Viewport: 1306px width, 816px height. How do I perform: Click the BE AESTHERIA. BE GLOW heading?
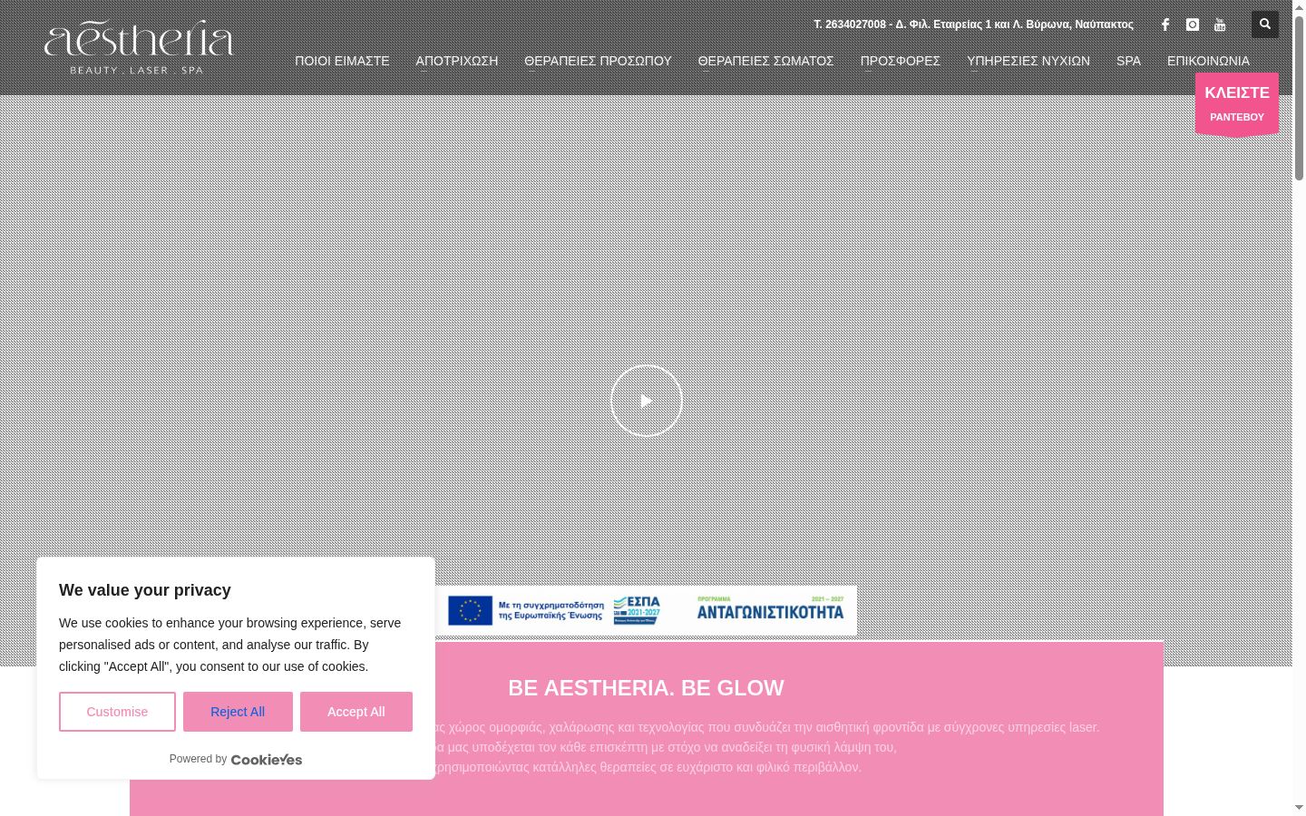click(x=646, y=688)
